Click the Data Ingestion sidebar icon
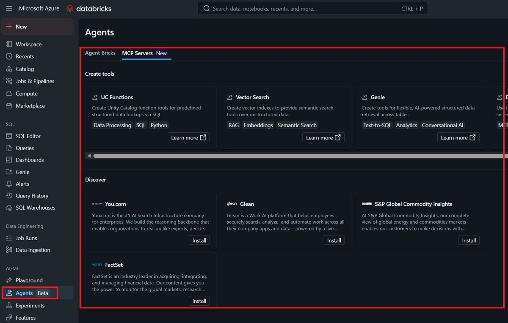Image resolution: width=508 pixels, height=323 pixels. 8,250
